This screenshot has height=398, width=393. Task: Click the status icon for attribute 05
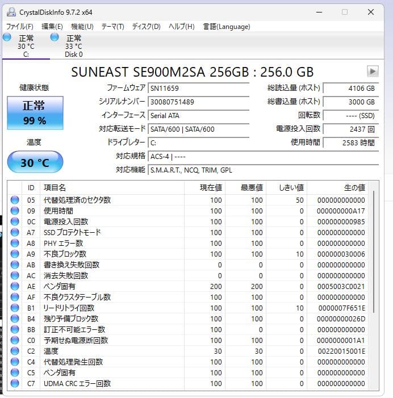[x=15, y=200]
